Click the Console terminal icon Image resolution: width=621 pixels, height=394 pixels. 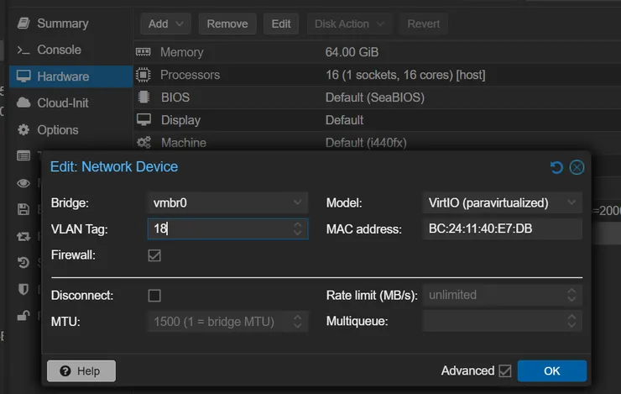pyautogui.click(x=23, y=50)
